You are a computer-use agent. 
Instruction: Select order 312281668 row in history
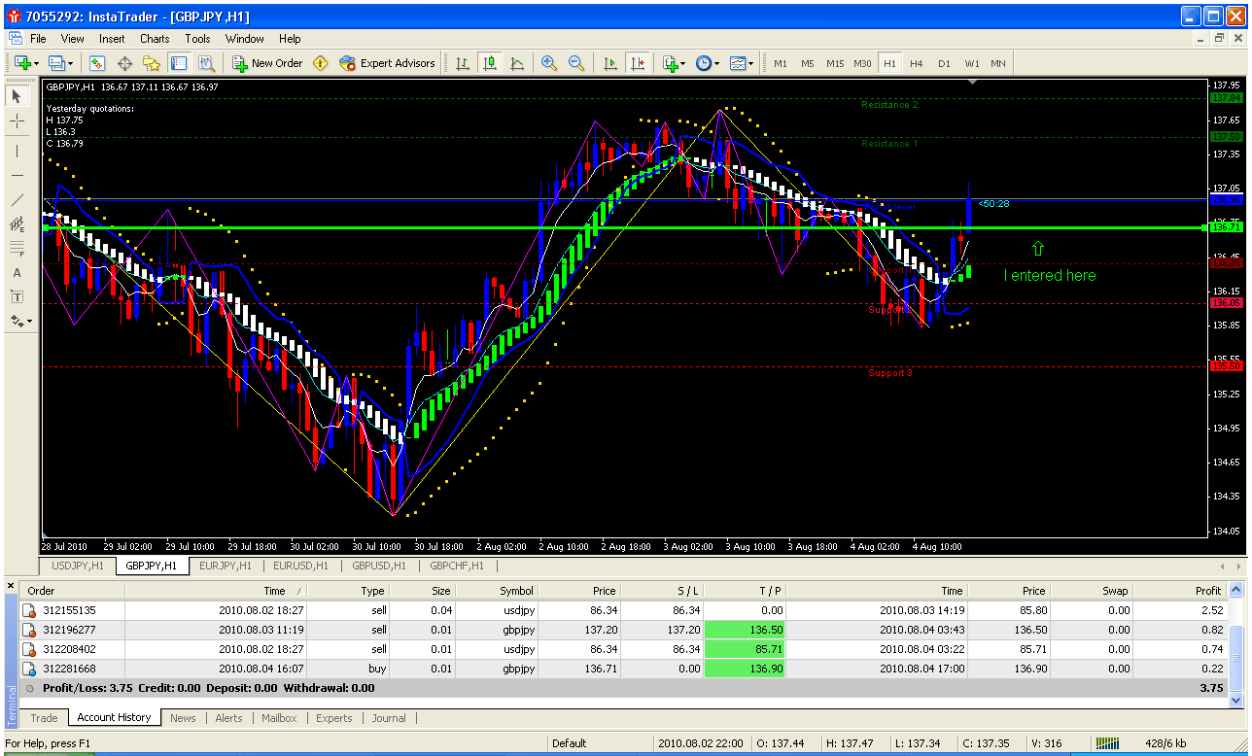click(68, 669)
